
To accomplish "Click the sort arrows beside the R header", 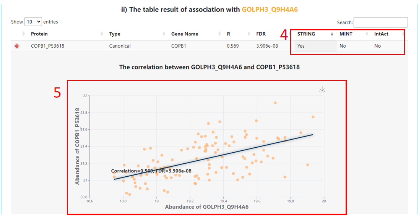I will pos(249,34).
